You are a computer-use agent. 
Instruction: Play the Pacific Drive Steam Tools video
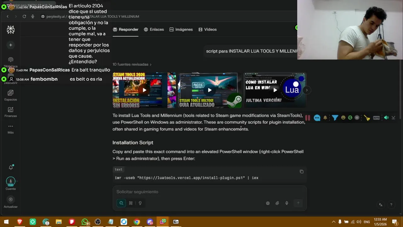click(x=210, y=90)
